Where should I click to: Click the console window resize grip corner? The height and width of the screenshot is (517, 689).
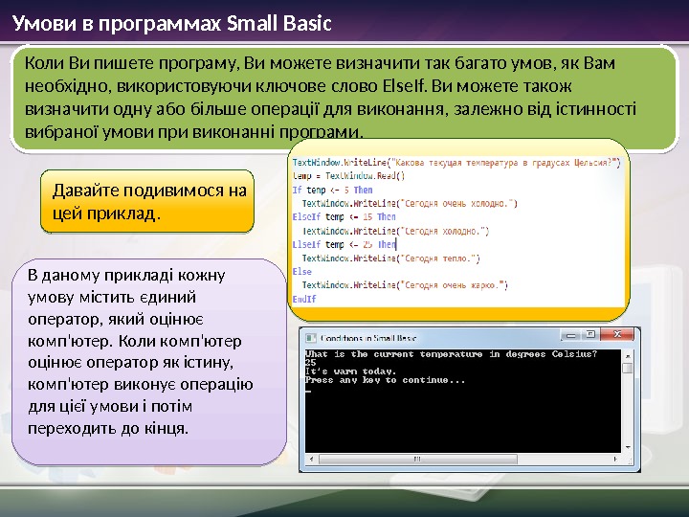coord(629,461)
